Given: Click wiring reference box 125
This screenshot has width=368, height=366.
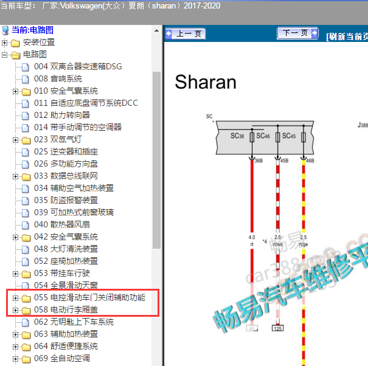Looking at the screenshot, I should (277, 328).
